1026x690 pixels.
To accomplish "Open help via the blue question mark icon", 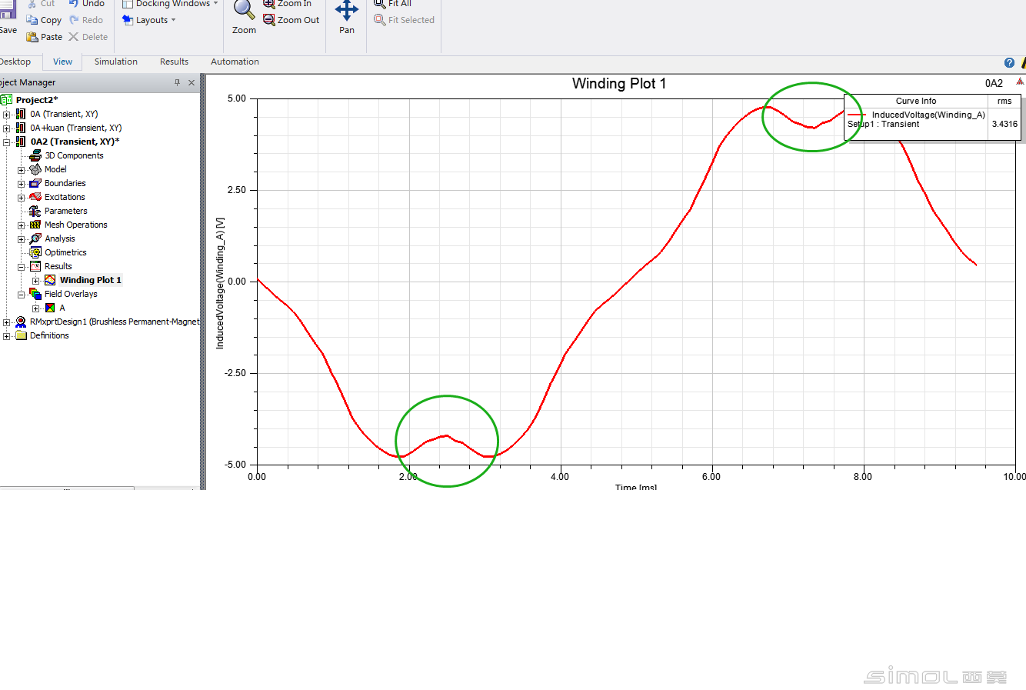I will (1009, 63).
